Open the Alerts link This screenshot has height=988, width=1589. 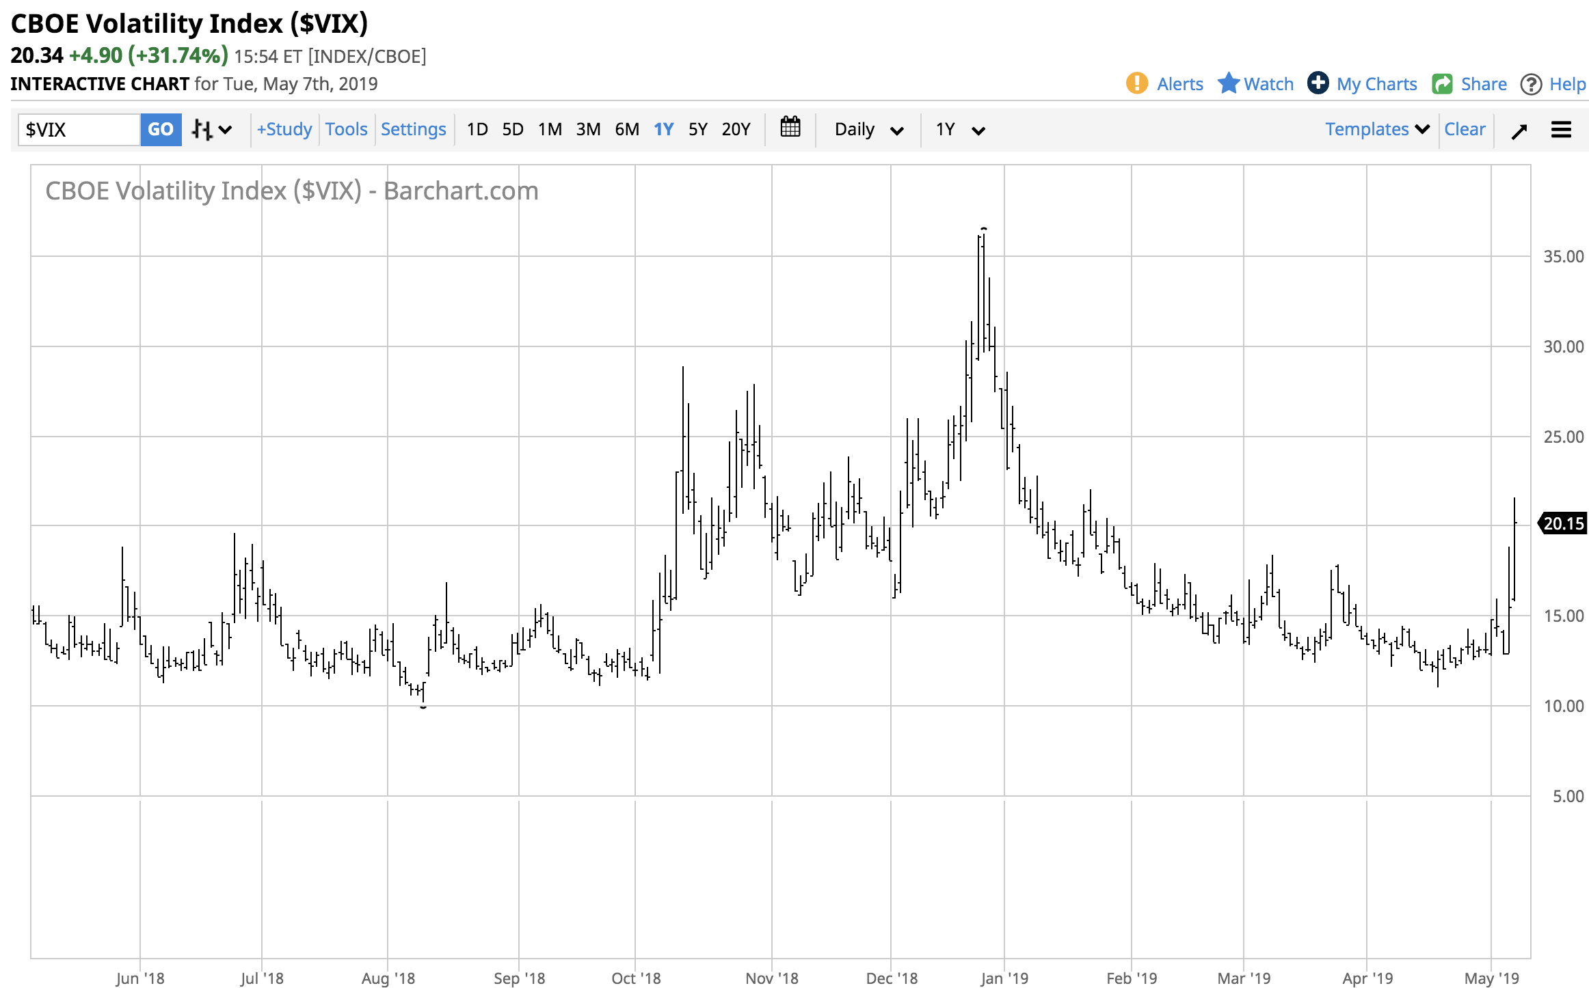(1179, 84)
